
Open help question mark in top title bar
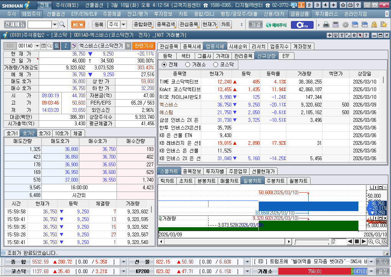pyautogui.click(x=357, y=5)
